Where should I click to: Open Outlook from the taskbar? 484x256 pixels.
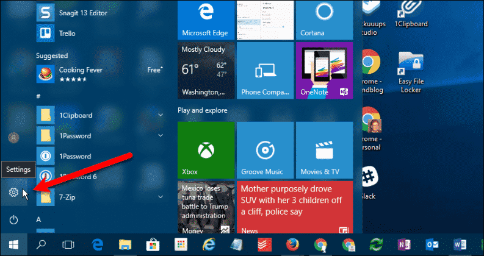pos(432,245)
